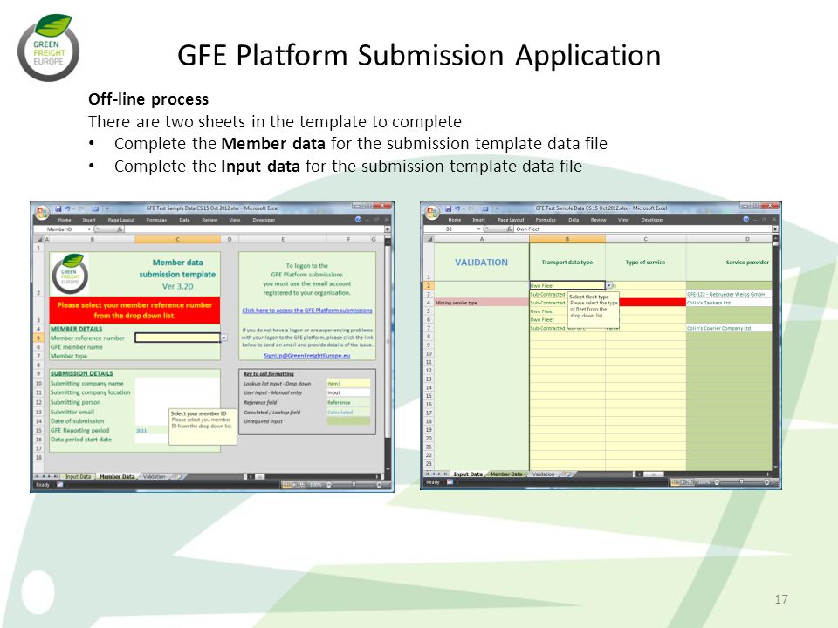Click the Member reference number input cell

pos(177,338)
